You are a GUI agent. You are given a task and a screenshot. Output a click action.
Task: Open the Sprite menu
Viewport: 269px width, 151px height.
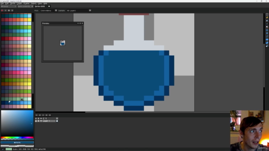pyautogui.click(x=13, y=3)
